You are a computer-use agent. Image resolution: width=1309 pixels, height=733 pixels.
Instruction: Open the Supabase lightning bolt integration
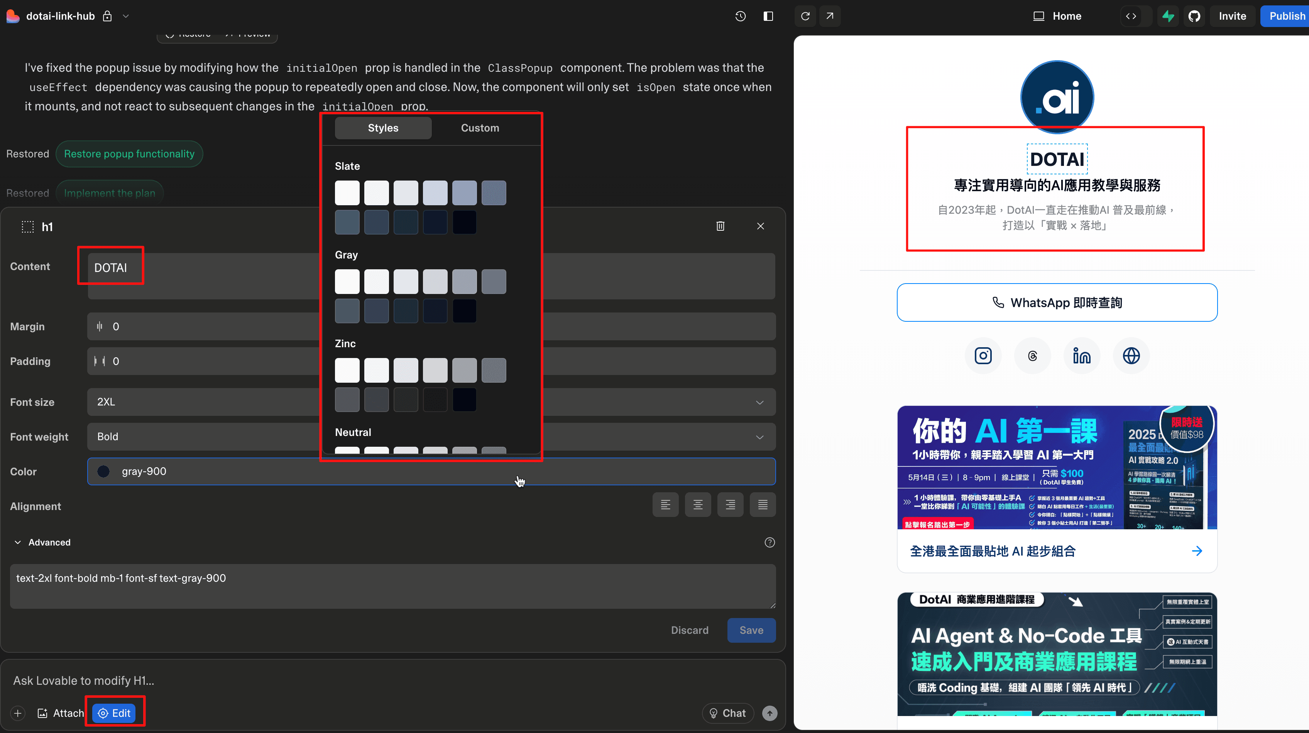[1168, 16]
